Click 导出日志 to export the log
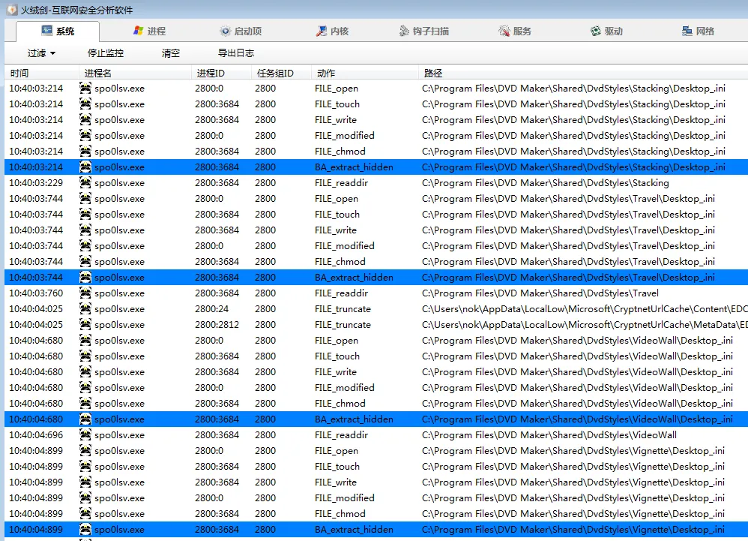Screen dimensions: 748x541 click(236, 53)
